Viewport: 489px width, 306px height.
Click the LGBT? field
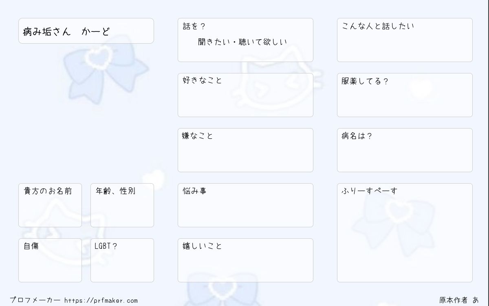[122, 260]
